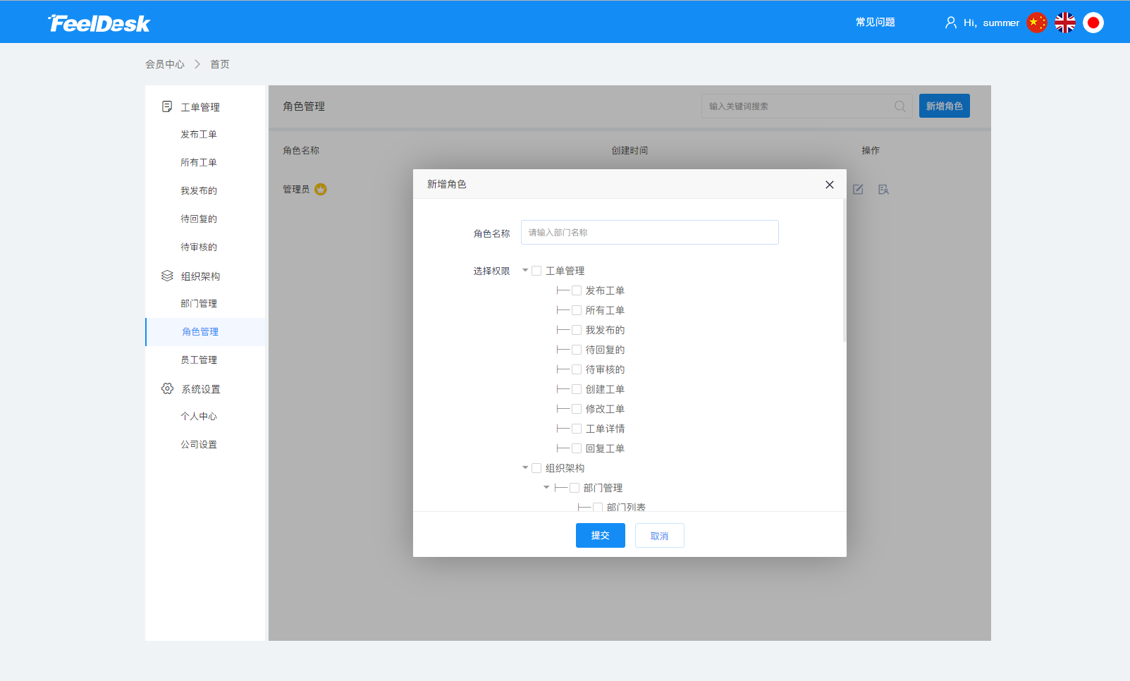Open 部门管理 in the sidebar
The image size is (1130, 681).
[x=199, y=304]
